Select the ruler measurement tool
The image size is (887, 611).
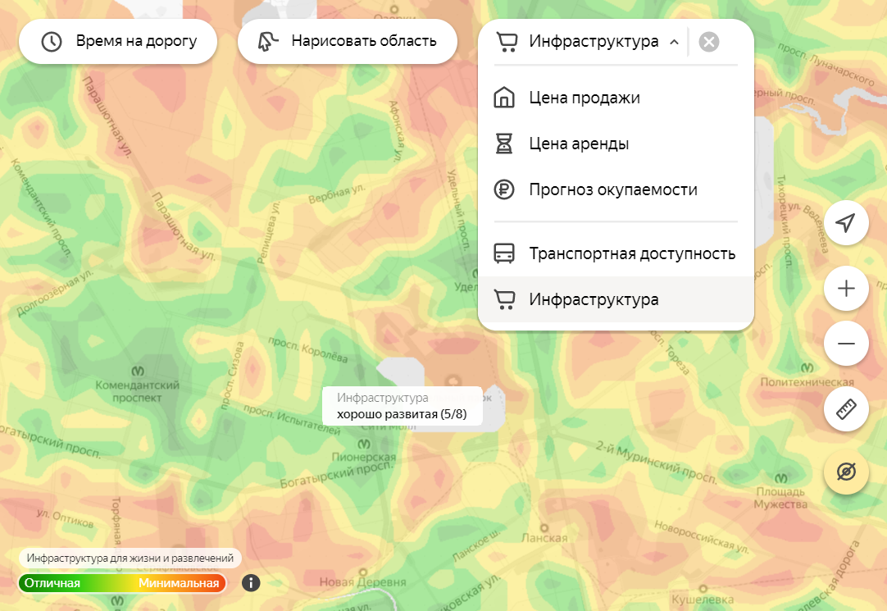point(846,409)
